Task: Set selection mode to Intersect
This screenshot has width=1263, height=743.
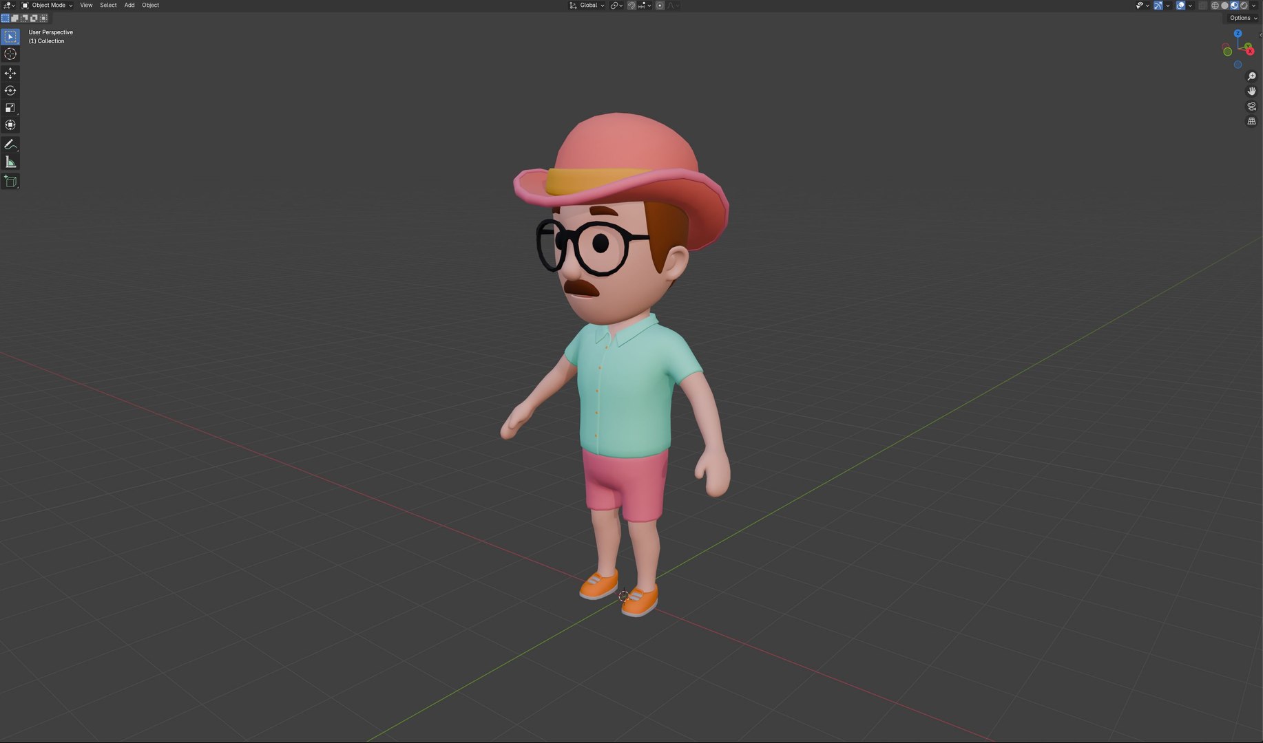Action: [x=43, y=18]
